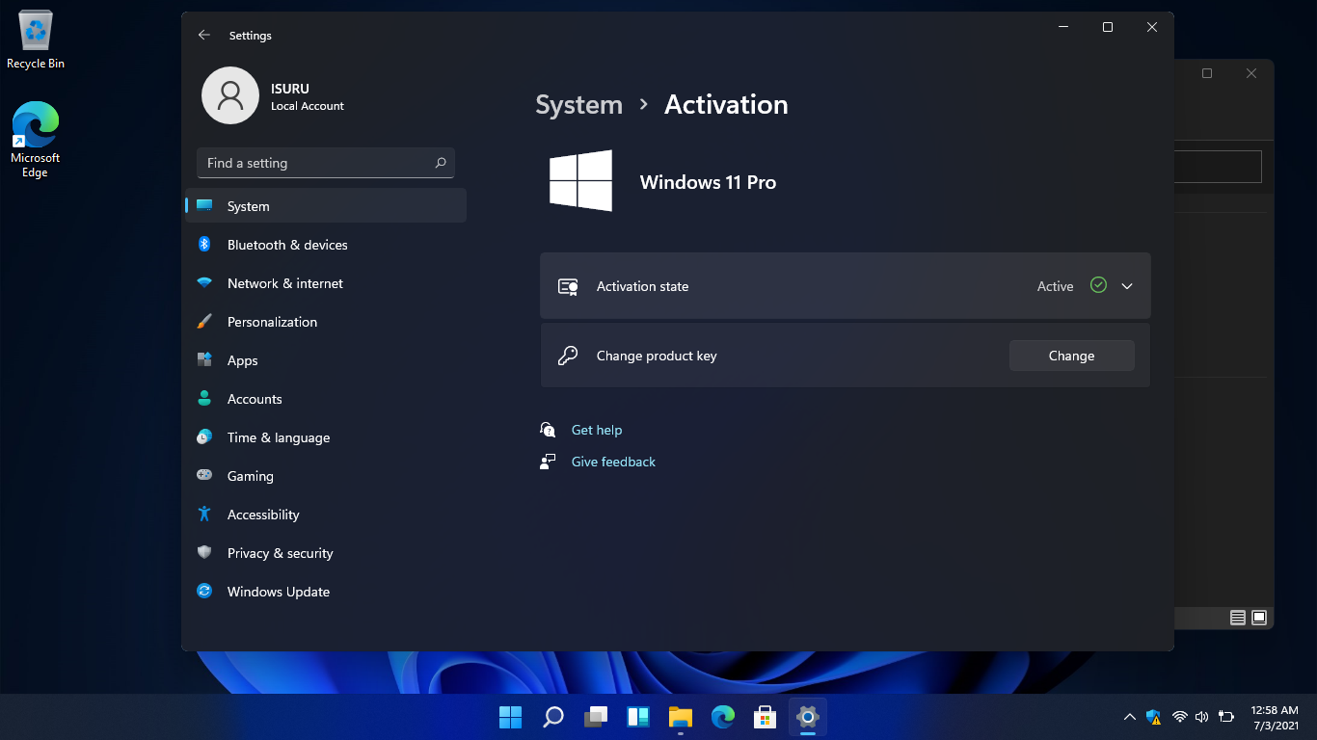The width and height of the screenshot is (1317, 740).
Task: Click the Personalization paintbrush icon
Action: tap(204, 322)
